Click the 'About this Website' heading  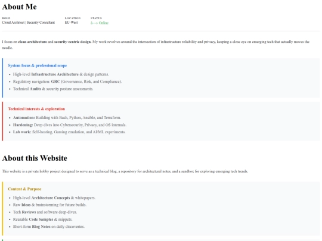point(35,158)
